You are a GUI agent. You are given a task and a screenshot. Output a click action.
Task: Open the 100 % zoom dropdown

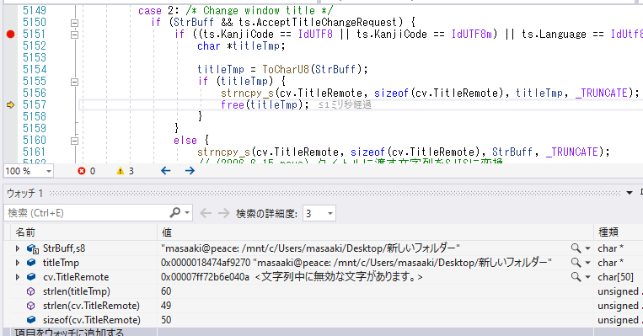(48, 171)
